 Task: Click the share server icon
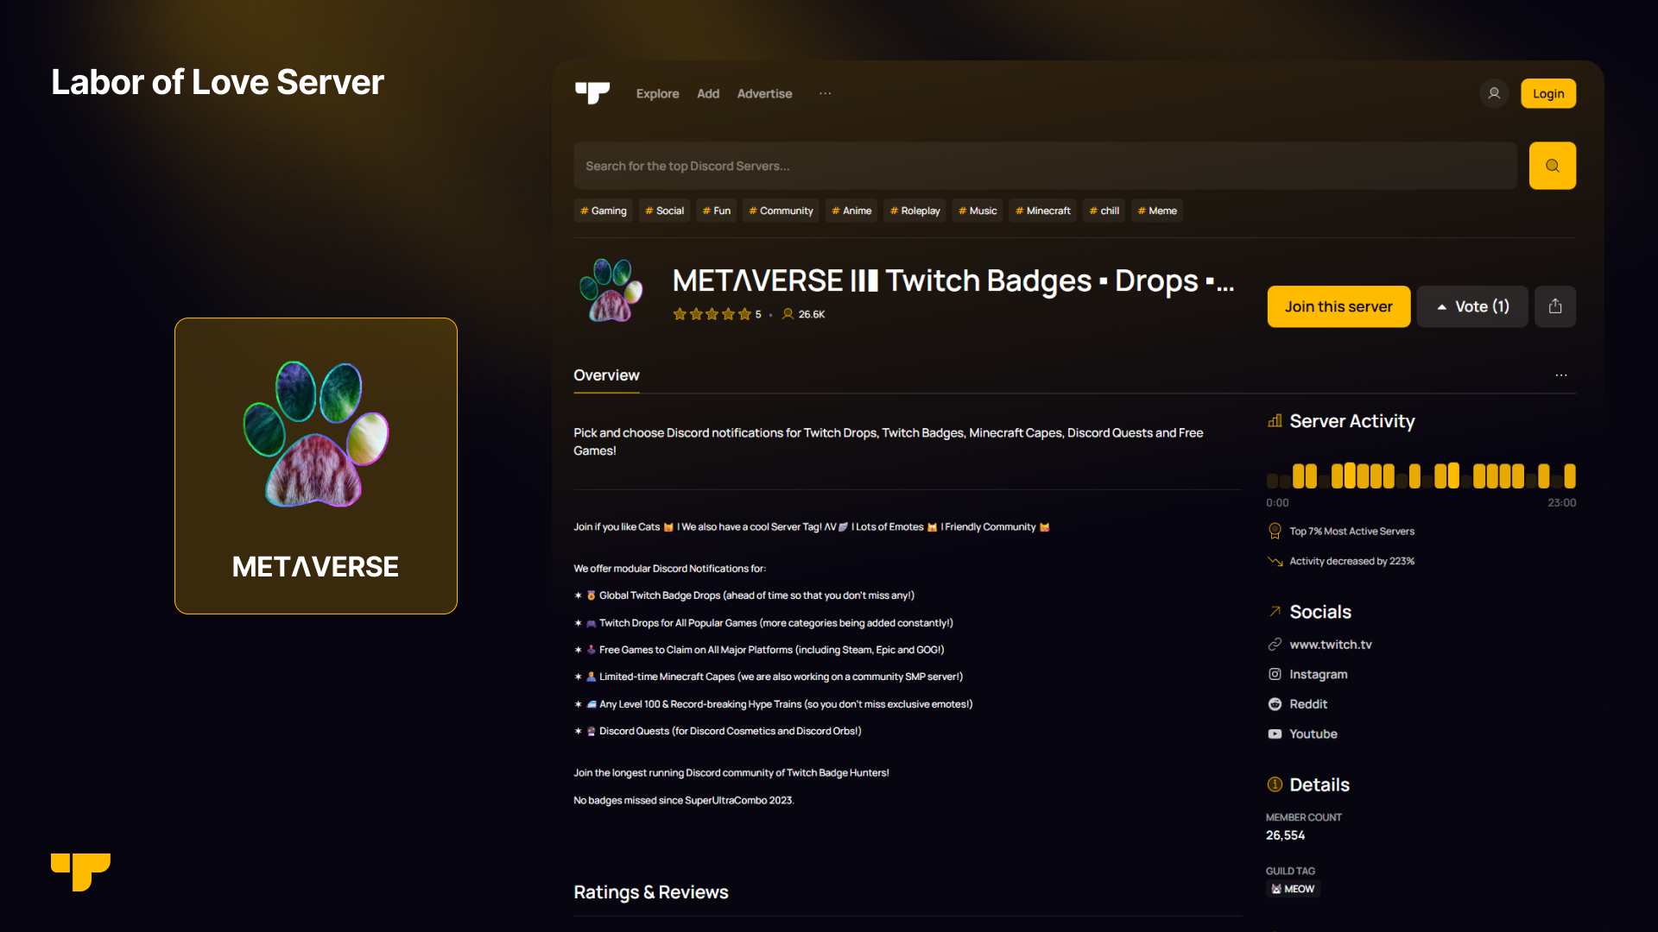(x=1555, y=306)
